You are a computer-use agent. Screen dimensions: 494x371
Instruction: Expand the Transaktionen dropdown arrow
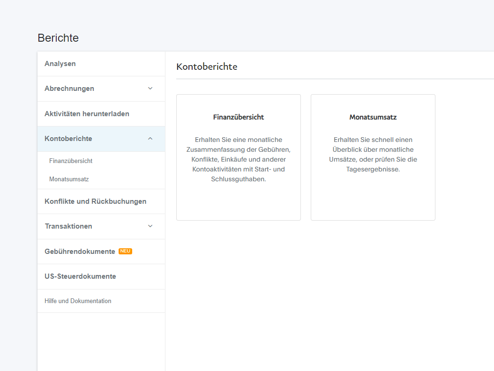150,226
